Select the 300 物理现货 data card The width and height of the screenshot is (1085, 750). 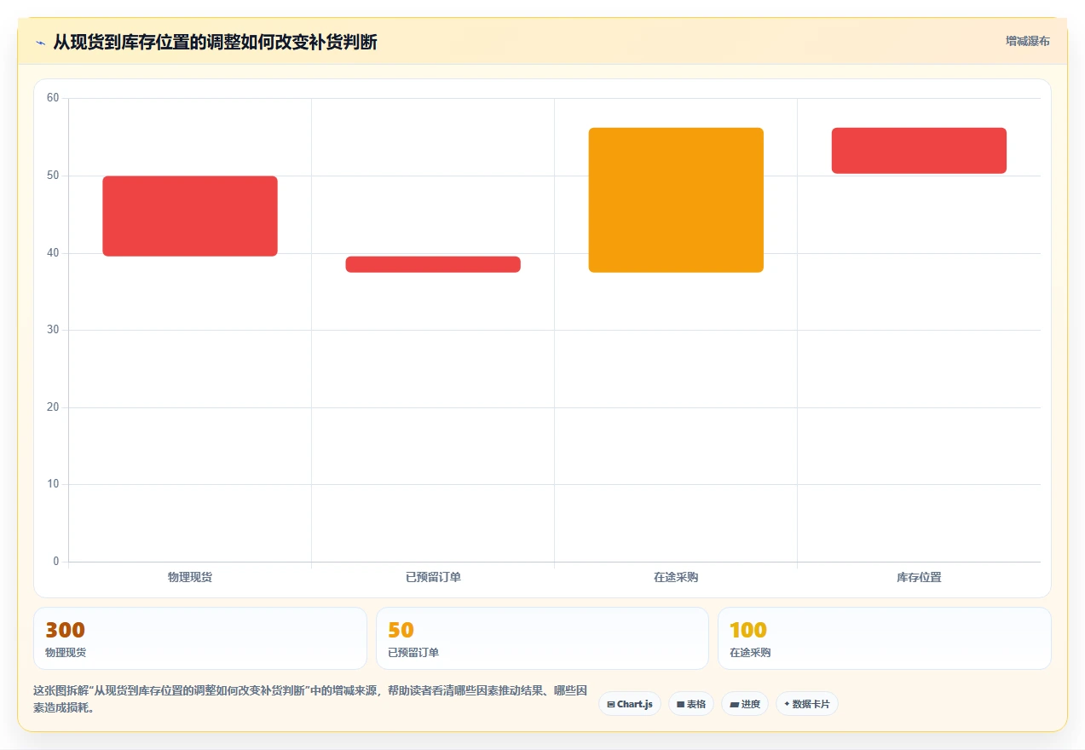pos(200,638)
